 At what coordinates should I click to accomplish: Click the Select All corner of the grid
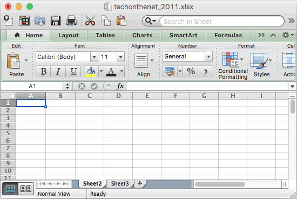[x=8, y=96]
